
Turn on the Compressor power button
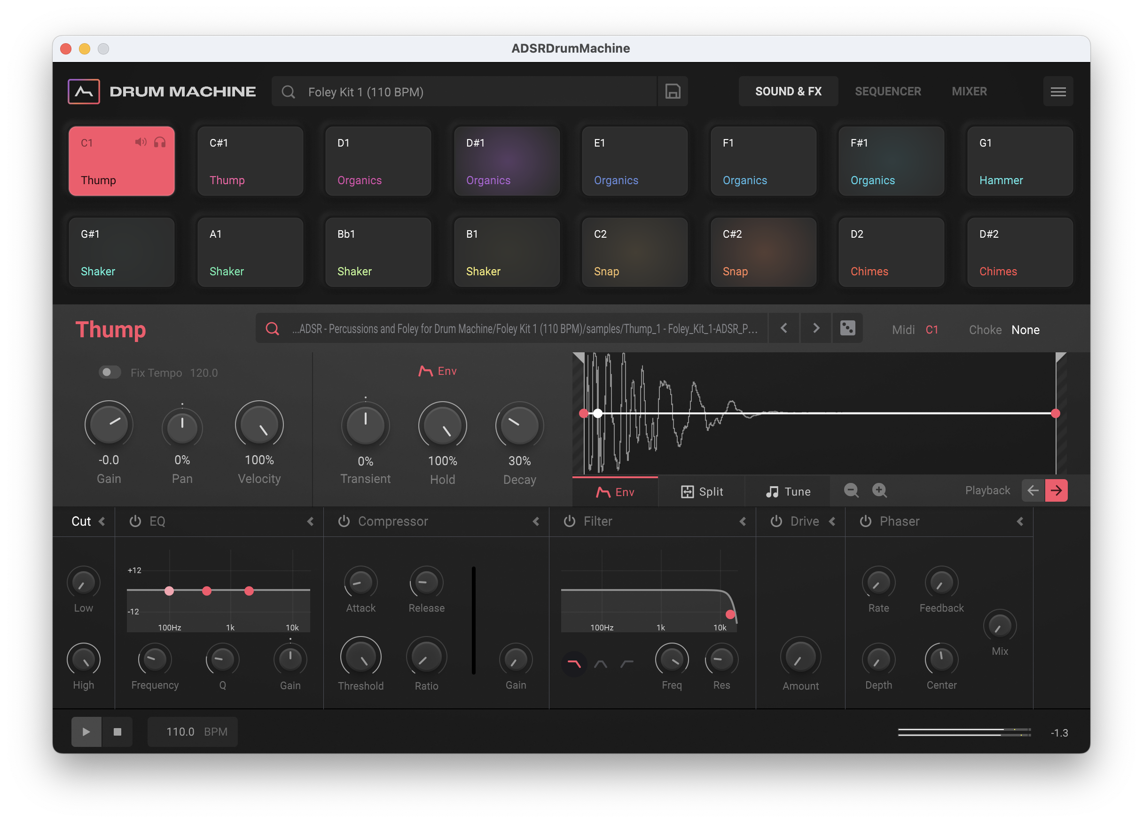click(x=344, y=521)
